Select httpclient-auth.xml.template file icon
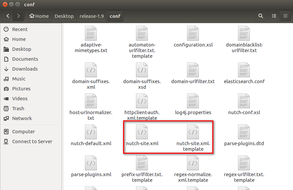The height and width of the screenshot is (190, 293). [x=142, y=101]
